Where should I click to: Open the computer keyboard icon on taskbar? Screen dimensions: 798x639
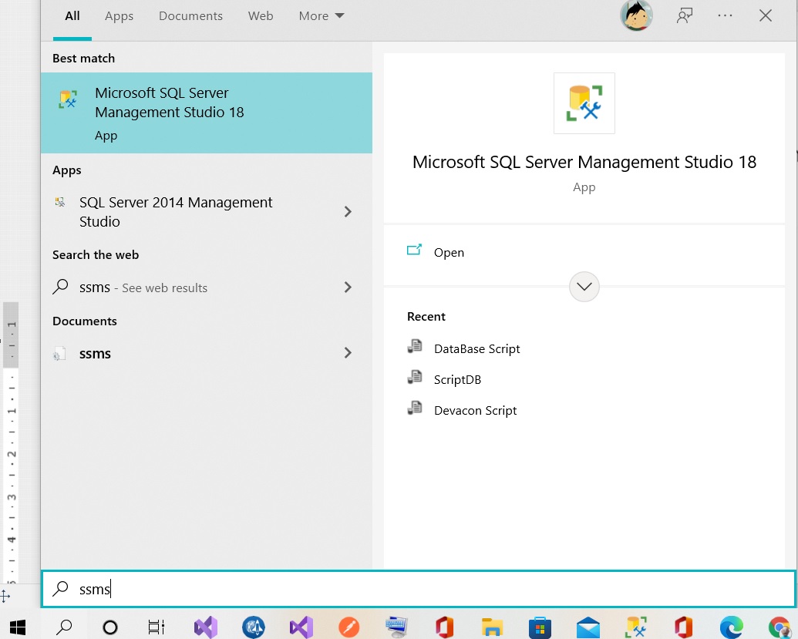397,627
